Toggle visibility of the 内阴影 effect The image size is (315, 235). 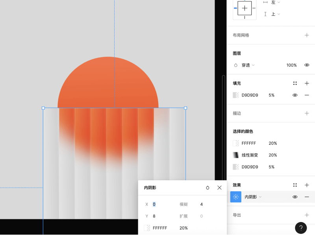295,197
